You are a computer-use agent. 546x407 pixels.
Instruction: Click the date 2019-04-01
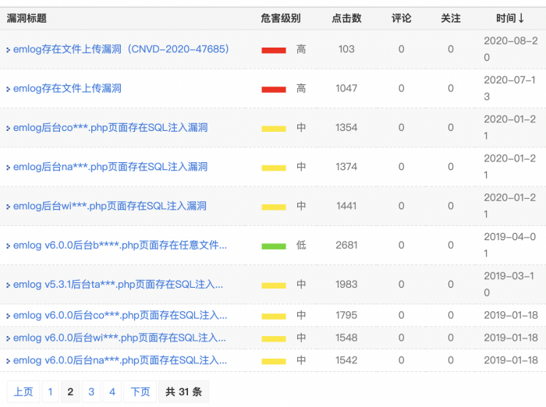tap(510, 245)
